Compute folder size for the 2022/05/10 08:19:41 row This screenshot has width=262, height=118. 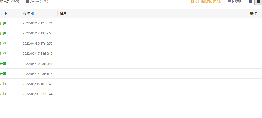pyautogui.click(x=3, y=64)
